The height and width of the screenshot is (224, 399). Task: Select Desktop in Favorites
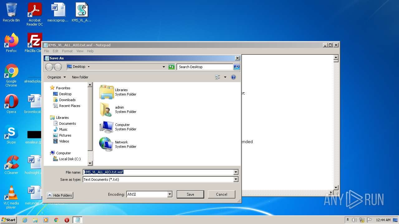[x=62, y=94]
